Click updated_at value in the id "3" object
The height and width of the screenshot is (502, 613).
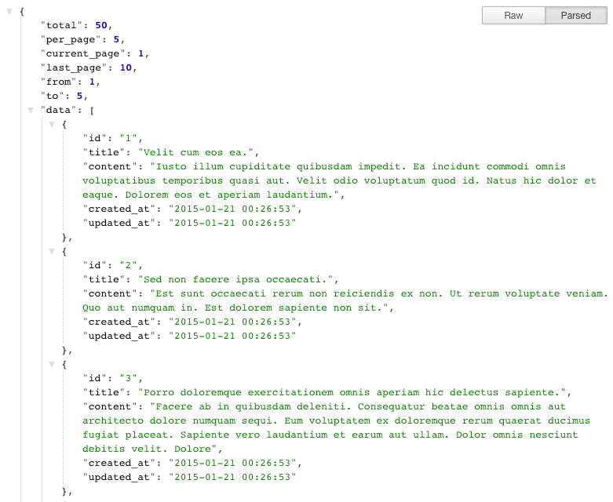click(x=232, y=477)
